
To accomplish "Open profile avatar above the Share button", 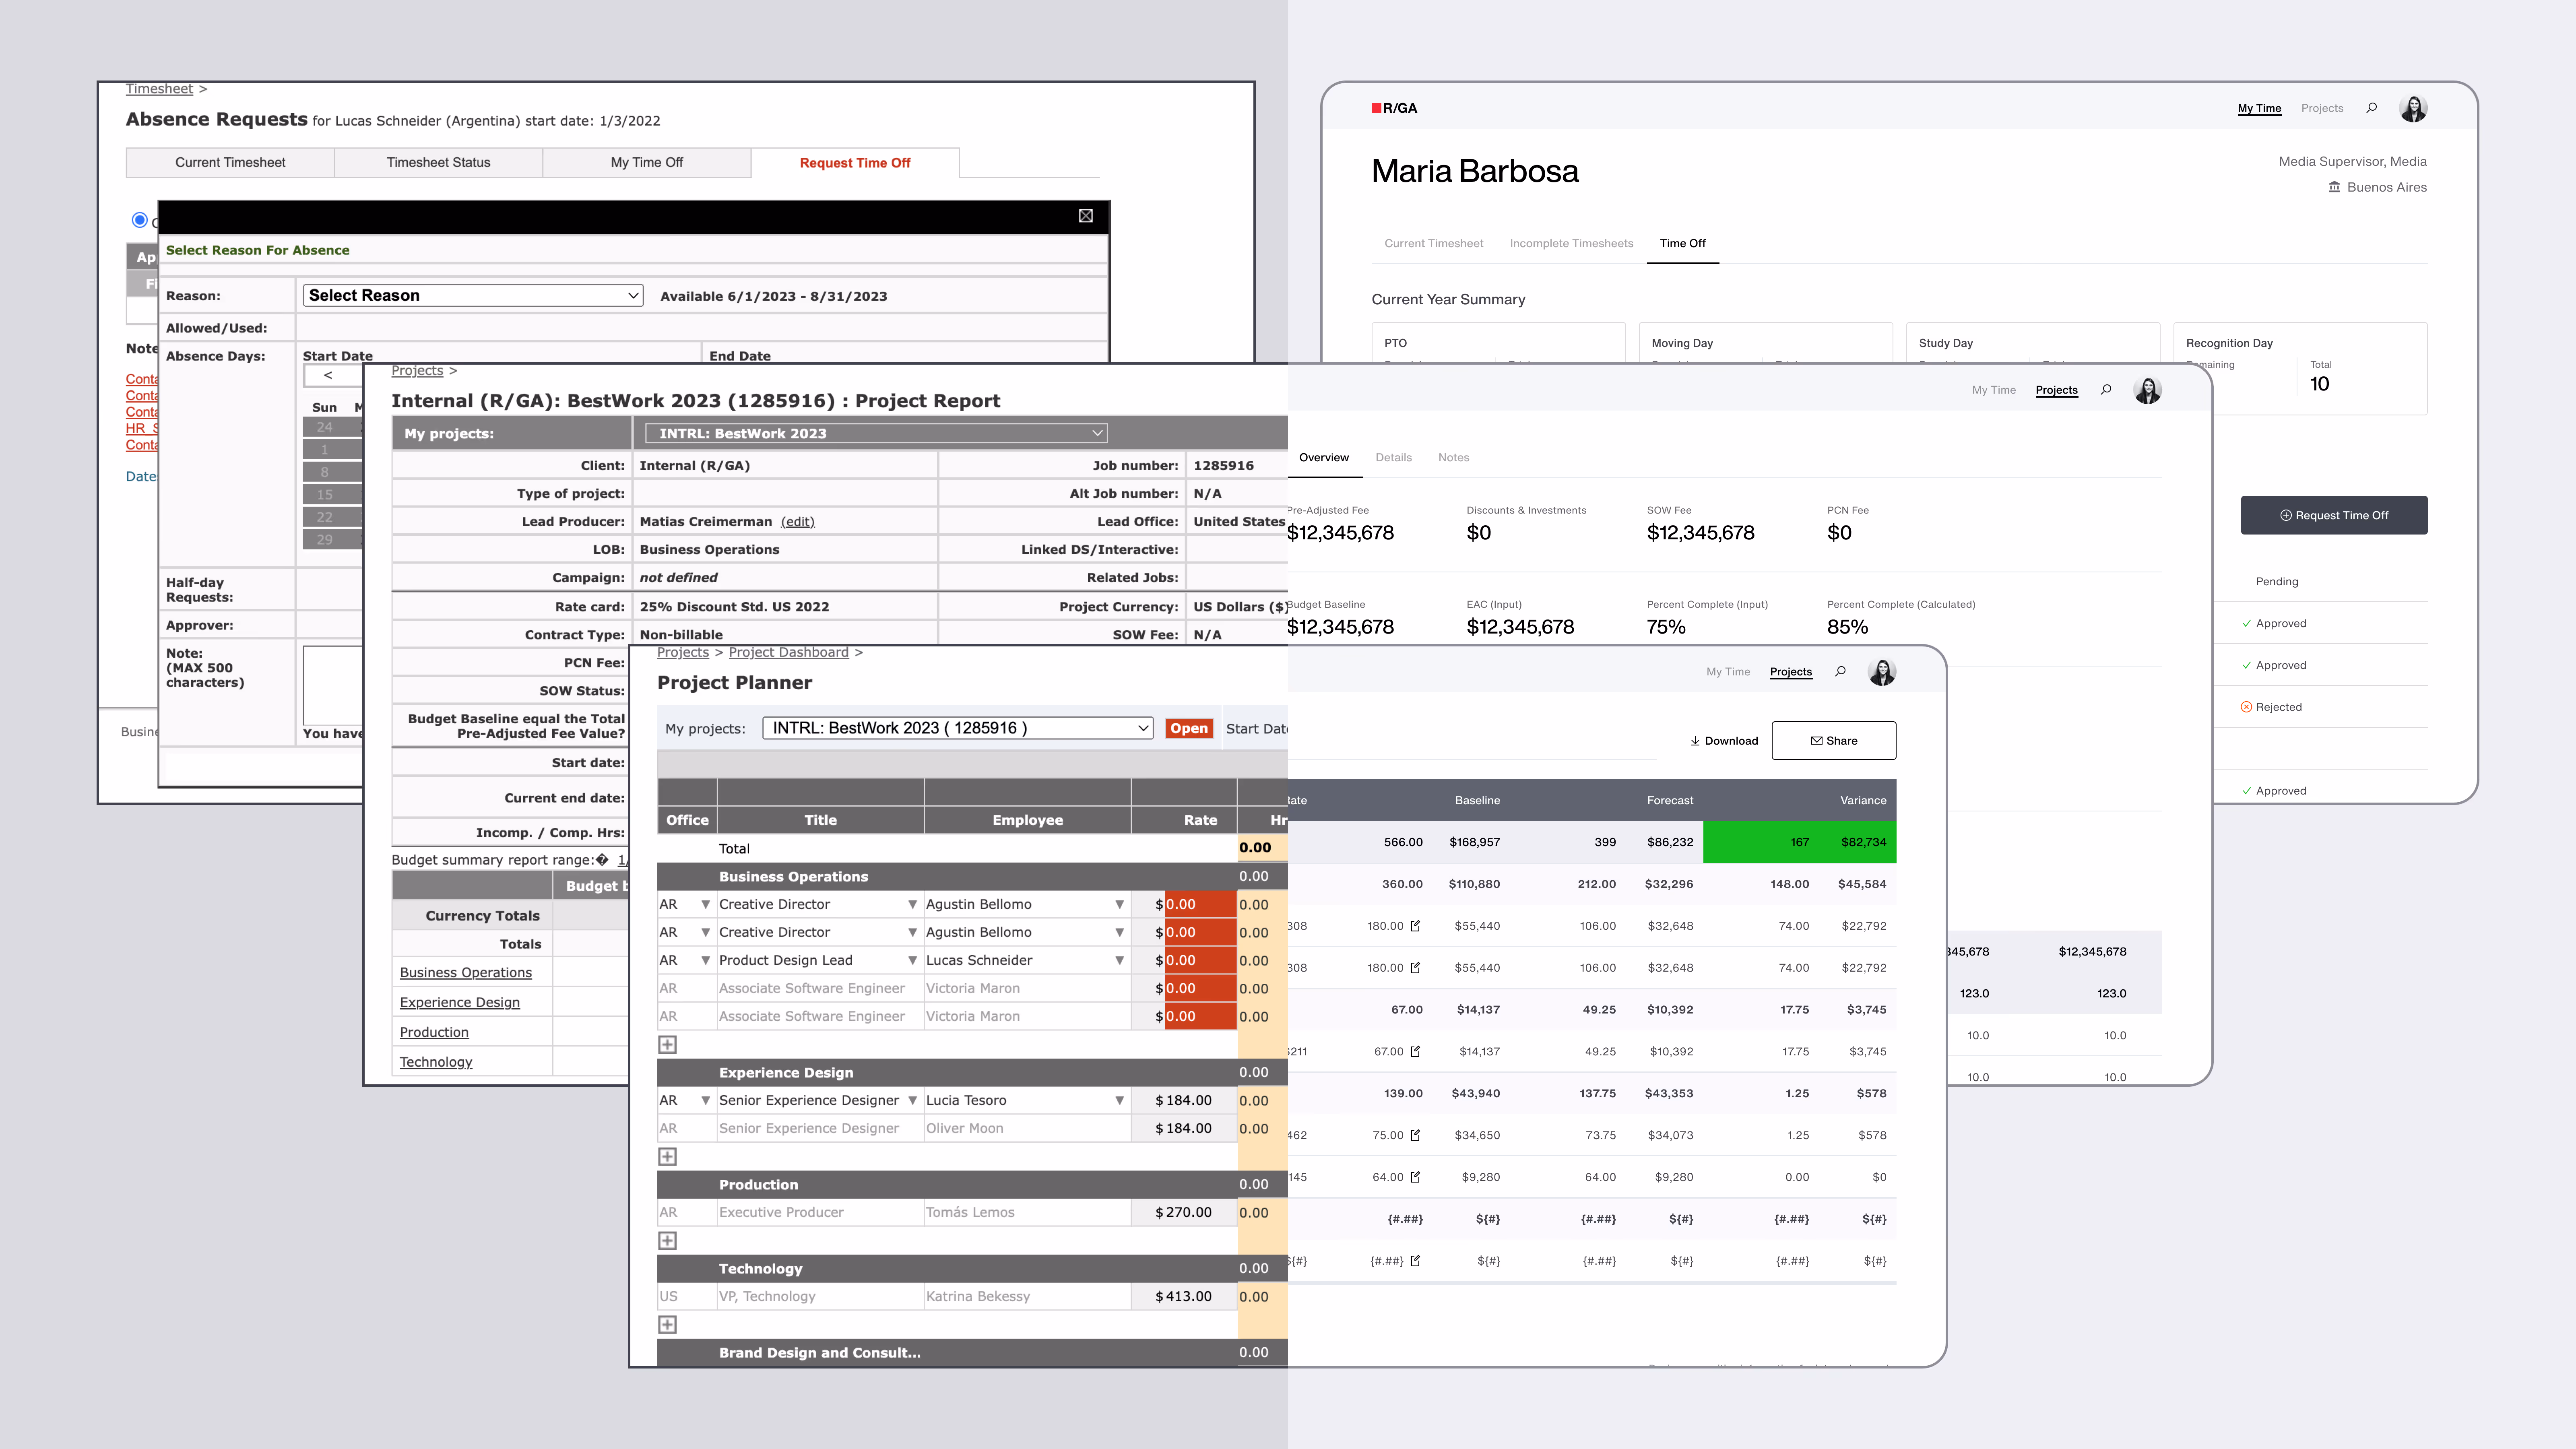I will 1882,672.
